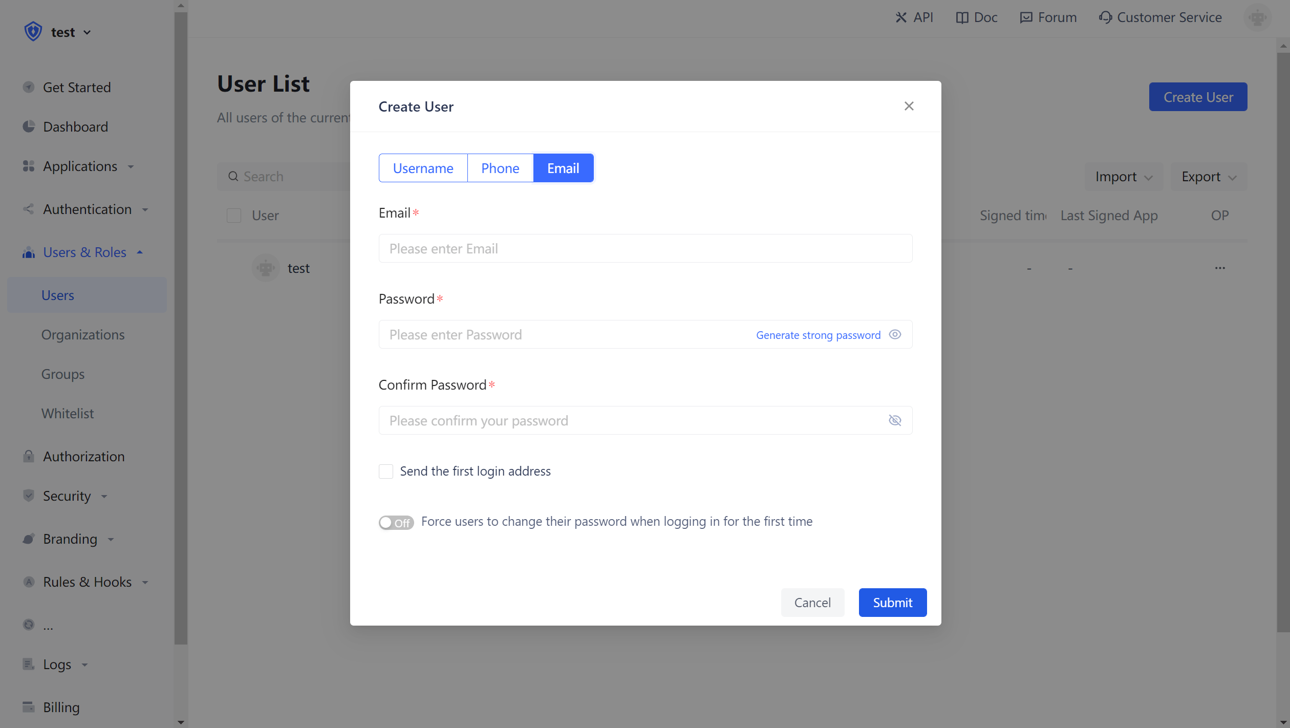Screen dimensions: 1290x728
Task: Expand the Applications sidebar menu
Action: (80, 166)
